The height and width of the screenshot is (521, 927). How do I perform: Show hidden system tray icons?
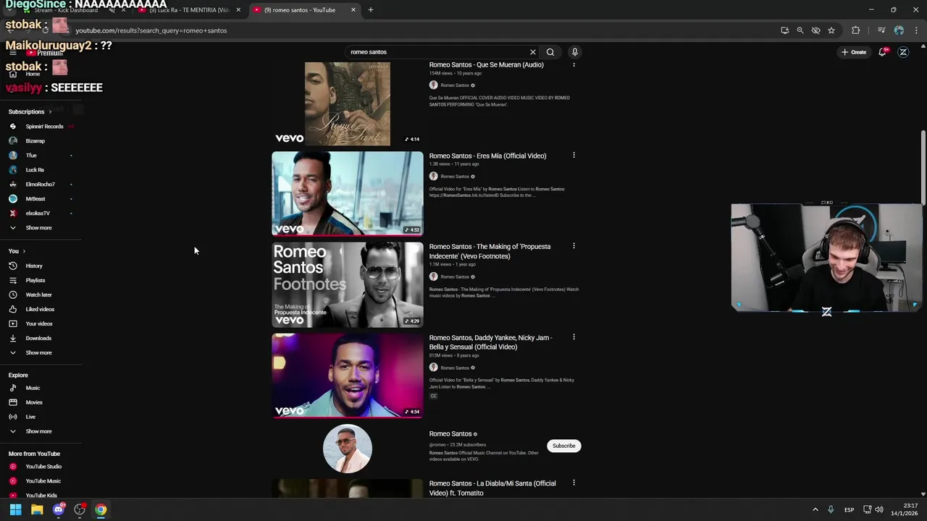[x=815, y=509]
